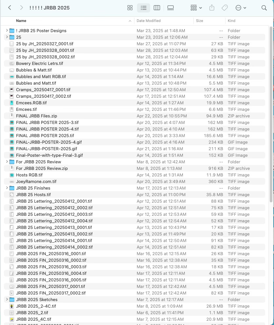Viewport: 274px width, 325px height.
Task: Switch to icon grid view
Action: pos(130,8)
